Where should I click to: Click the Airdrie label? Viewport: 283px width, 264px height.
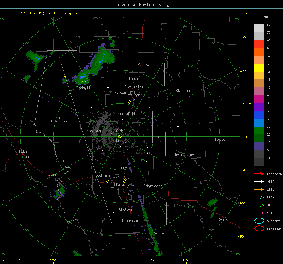pos(124,168)
